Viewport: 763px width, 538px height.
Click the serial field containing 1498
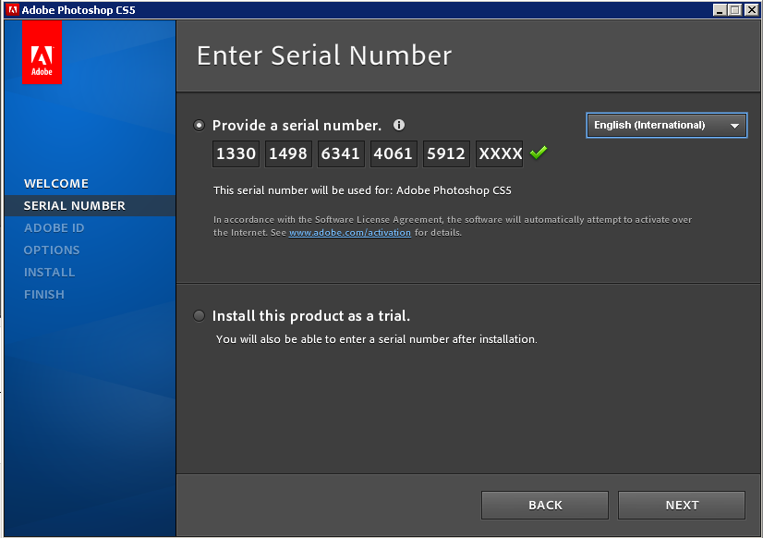tap(288, 153)
